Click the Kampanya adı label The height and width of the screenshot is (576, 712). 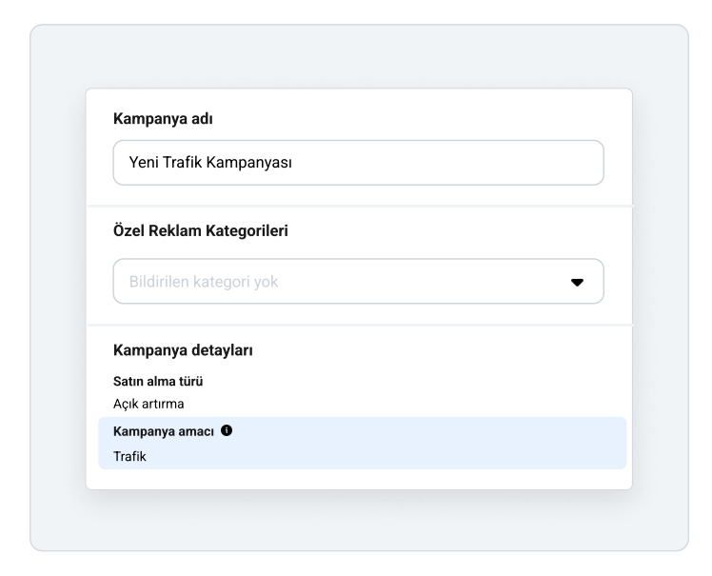[x=163, y=119]
